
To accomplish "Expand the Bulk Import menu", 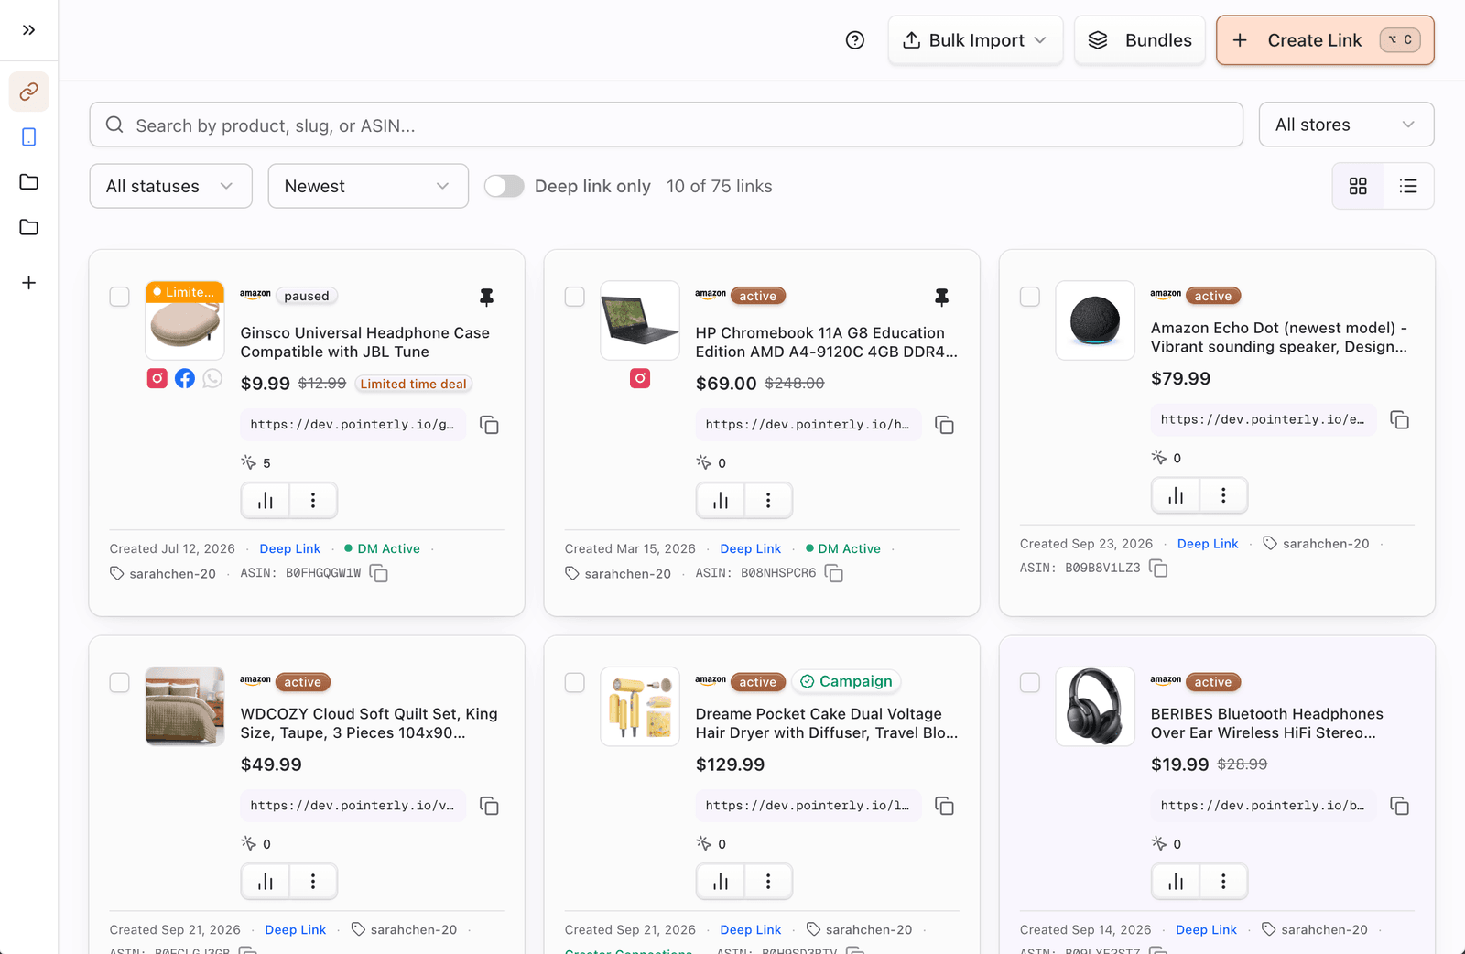I will pyautogui.click(x=975, y=40).
